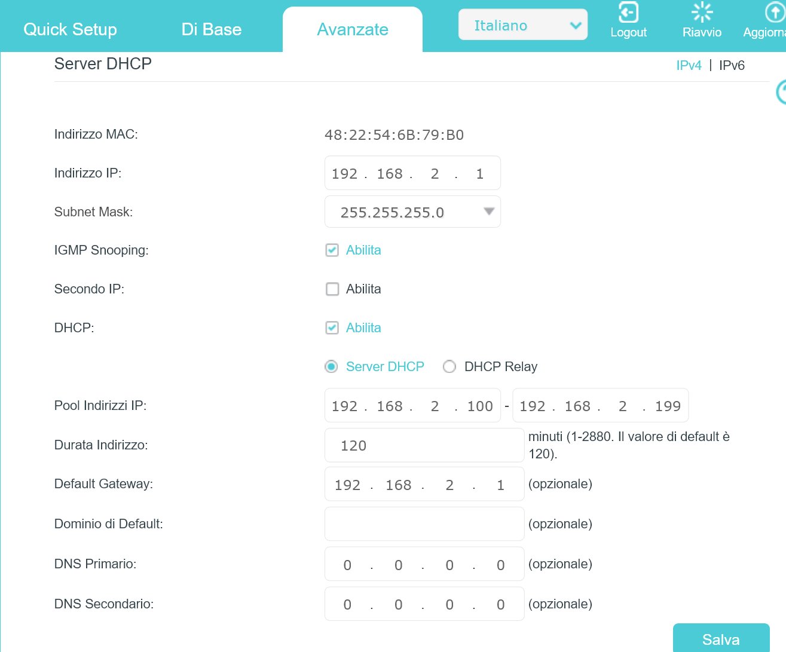Select the DHCP Relay radio button
The height and width of the screenshot is (652, 786).
coord(449,366)
